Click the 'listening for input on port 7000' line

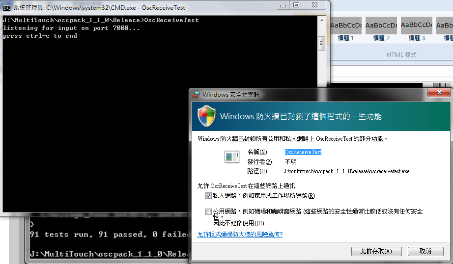(71, 28)
